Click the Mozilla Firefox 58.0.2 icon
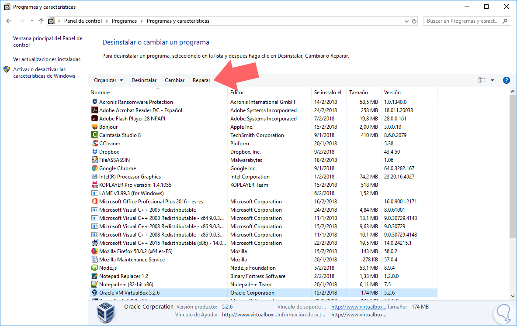The image size is (517, 326). click(x=95, y=251)
